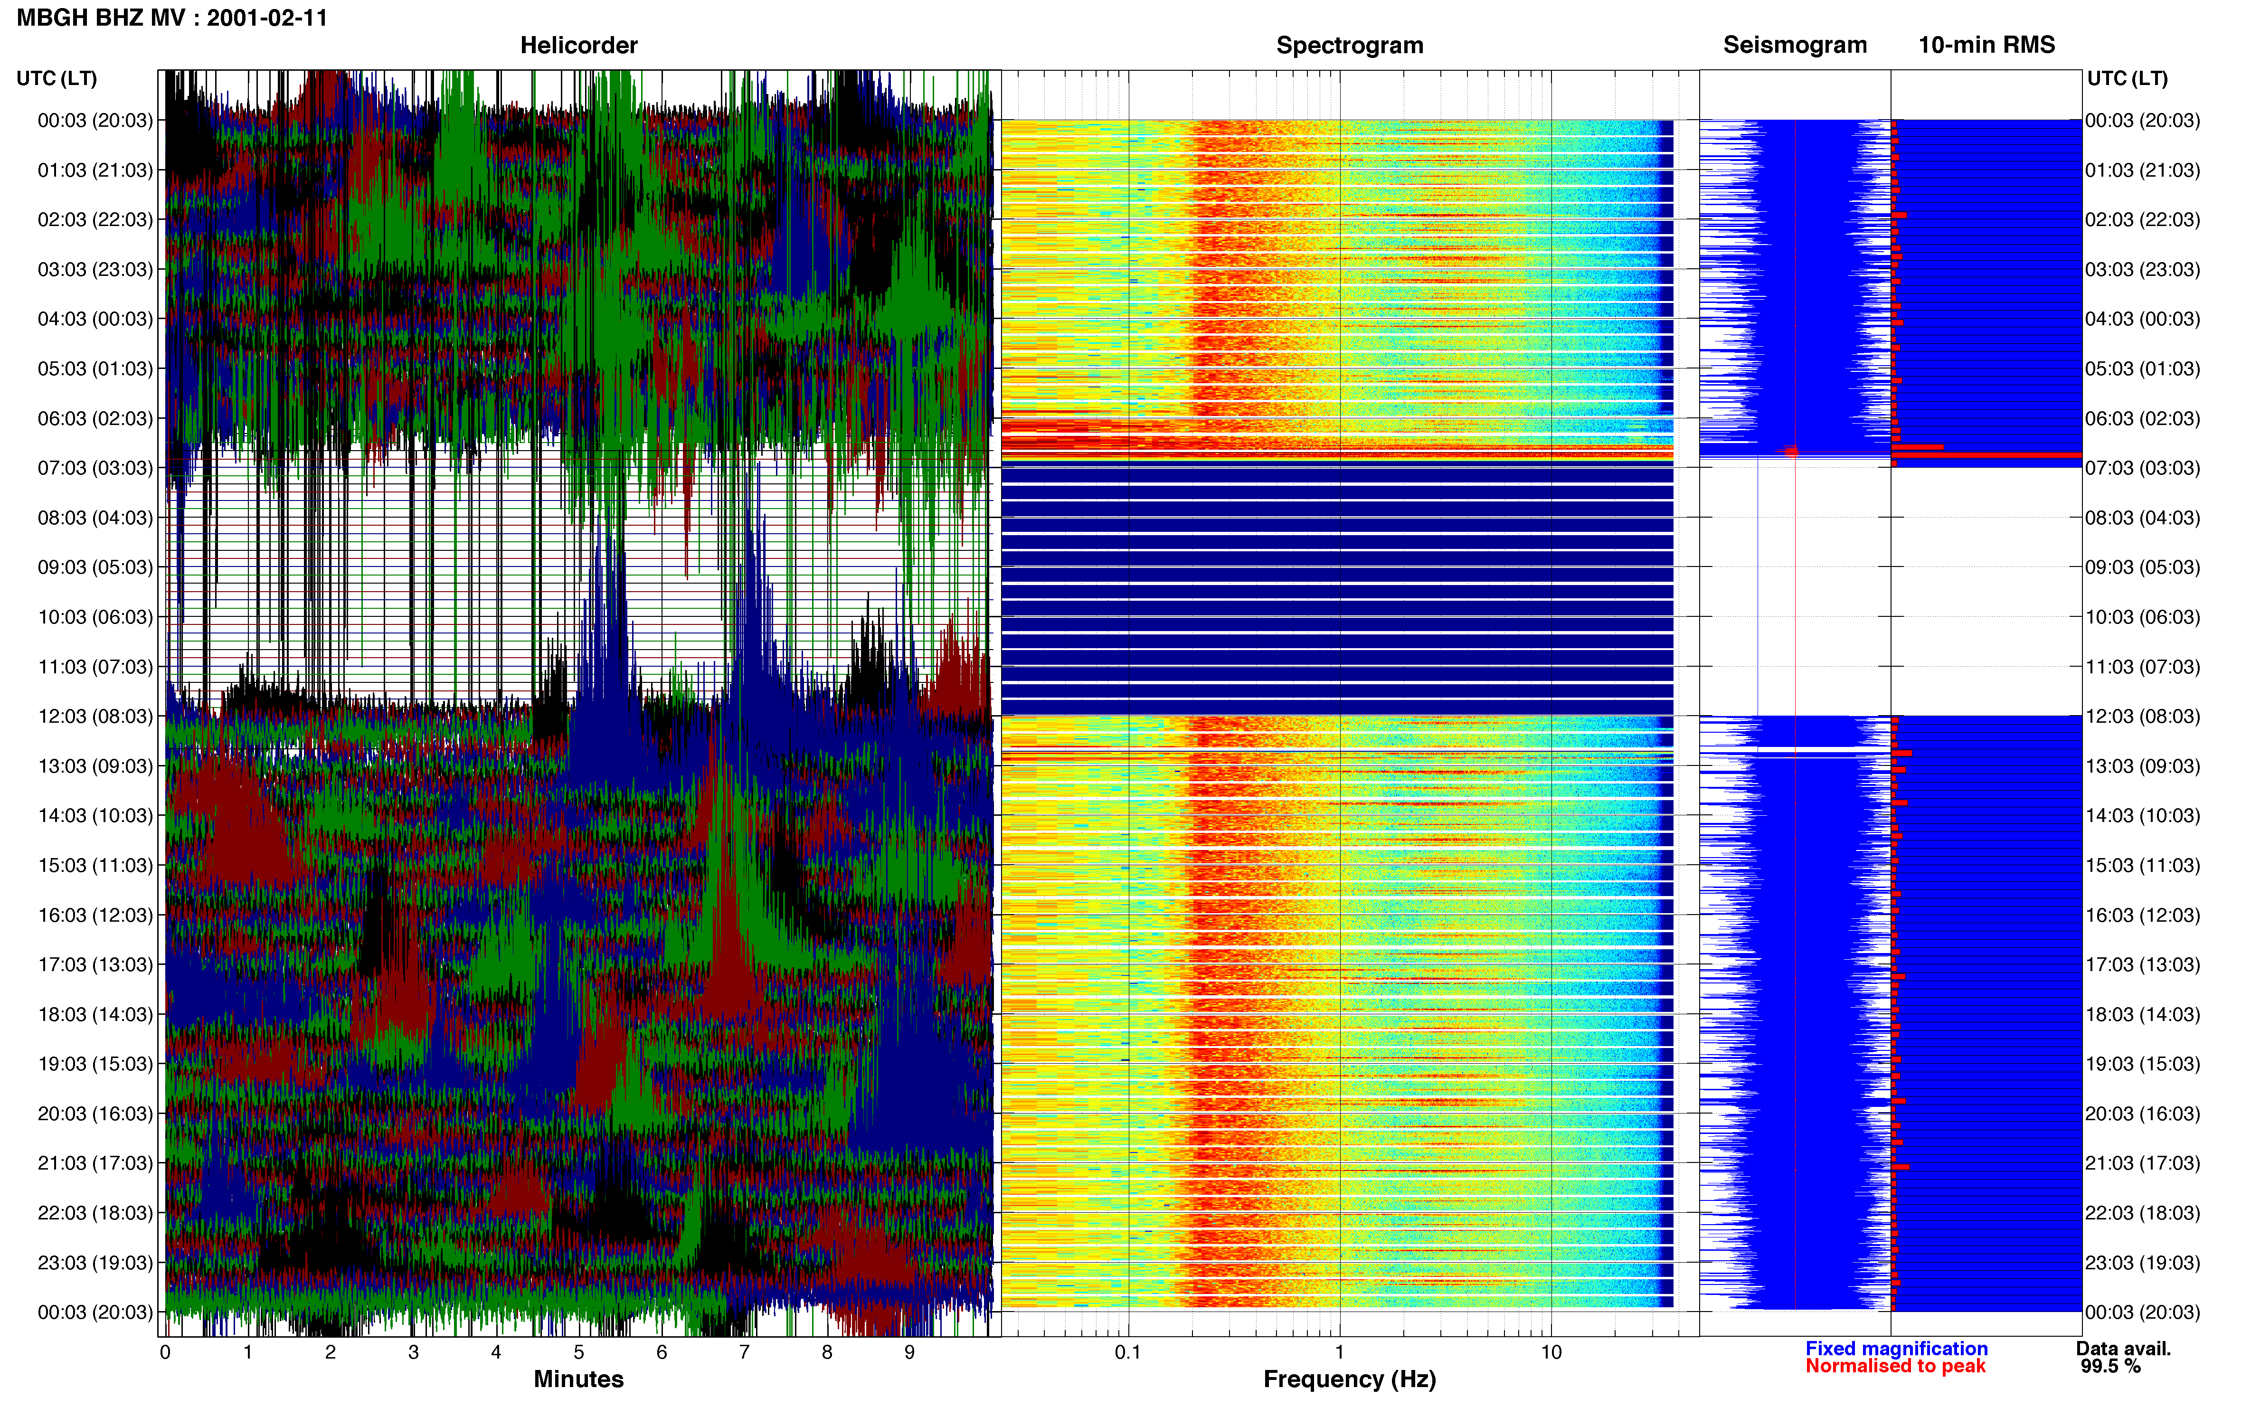Image resolution: width=2251 pixels, height=1407 pixels.
Task: Click right-axis time label 07:03 (03:03)
Action: point(2143,467)
